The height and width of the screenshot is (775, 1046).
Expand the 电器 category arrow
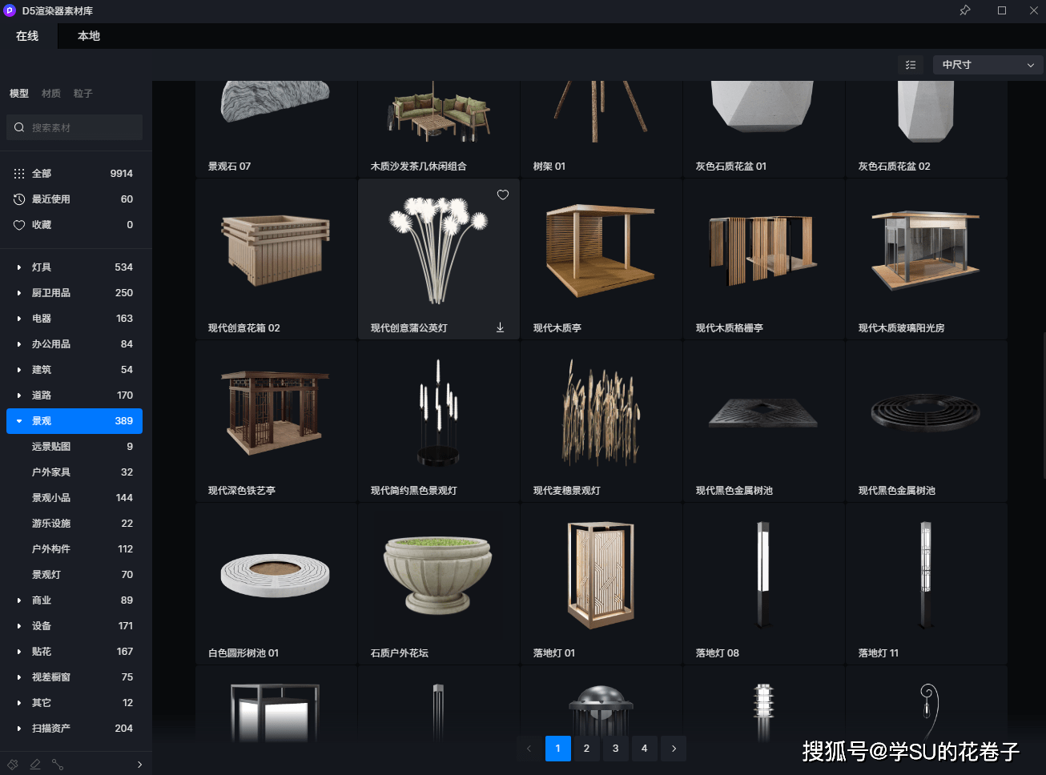pyautogui.click(x=19, y=319)
